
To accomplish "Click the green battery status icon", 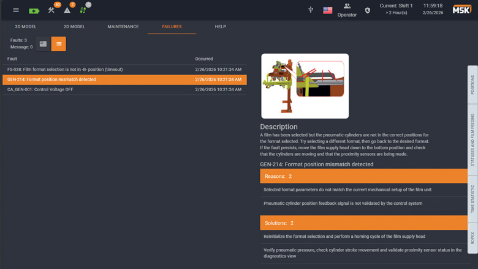I will coord(34,10).
